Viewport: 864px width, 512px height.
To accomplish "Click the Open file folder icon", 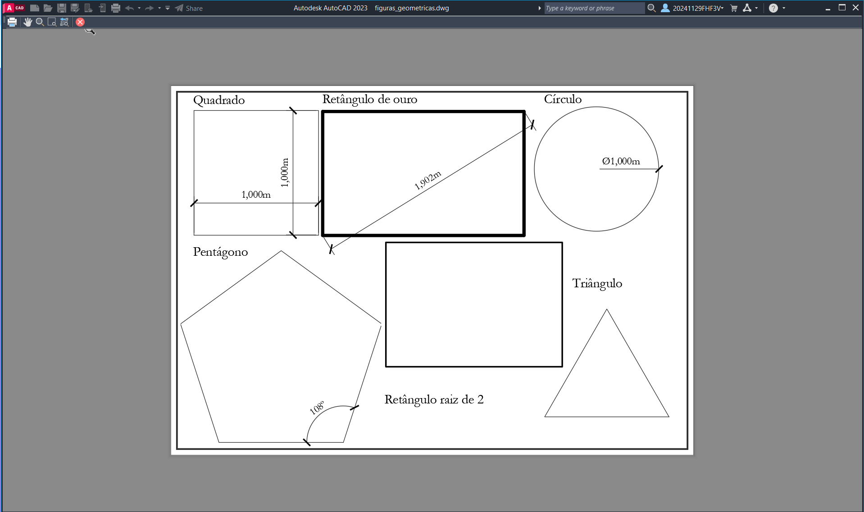I will 48,8.
